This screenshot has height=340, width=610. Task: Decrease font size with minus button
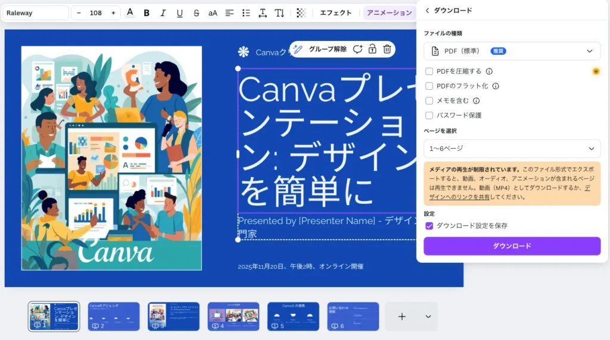(79, 13)
